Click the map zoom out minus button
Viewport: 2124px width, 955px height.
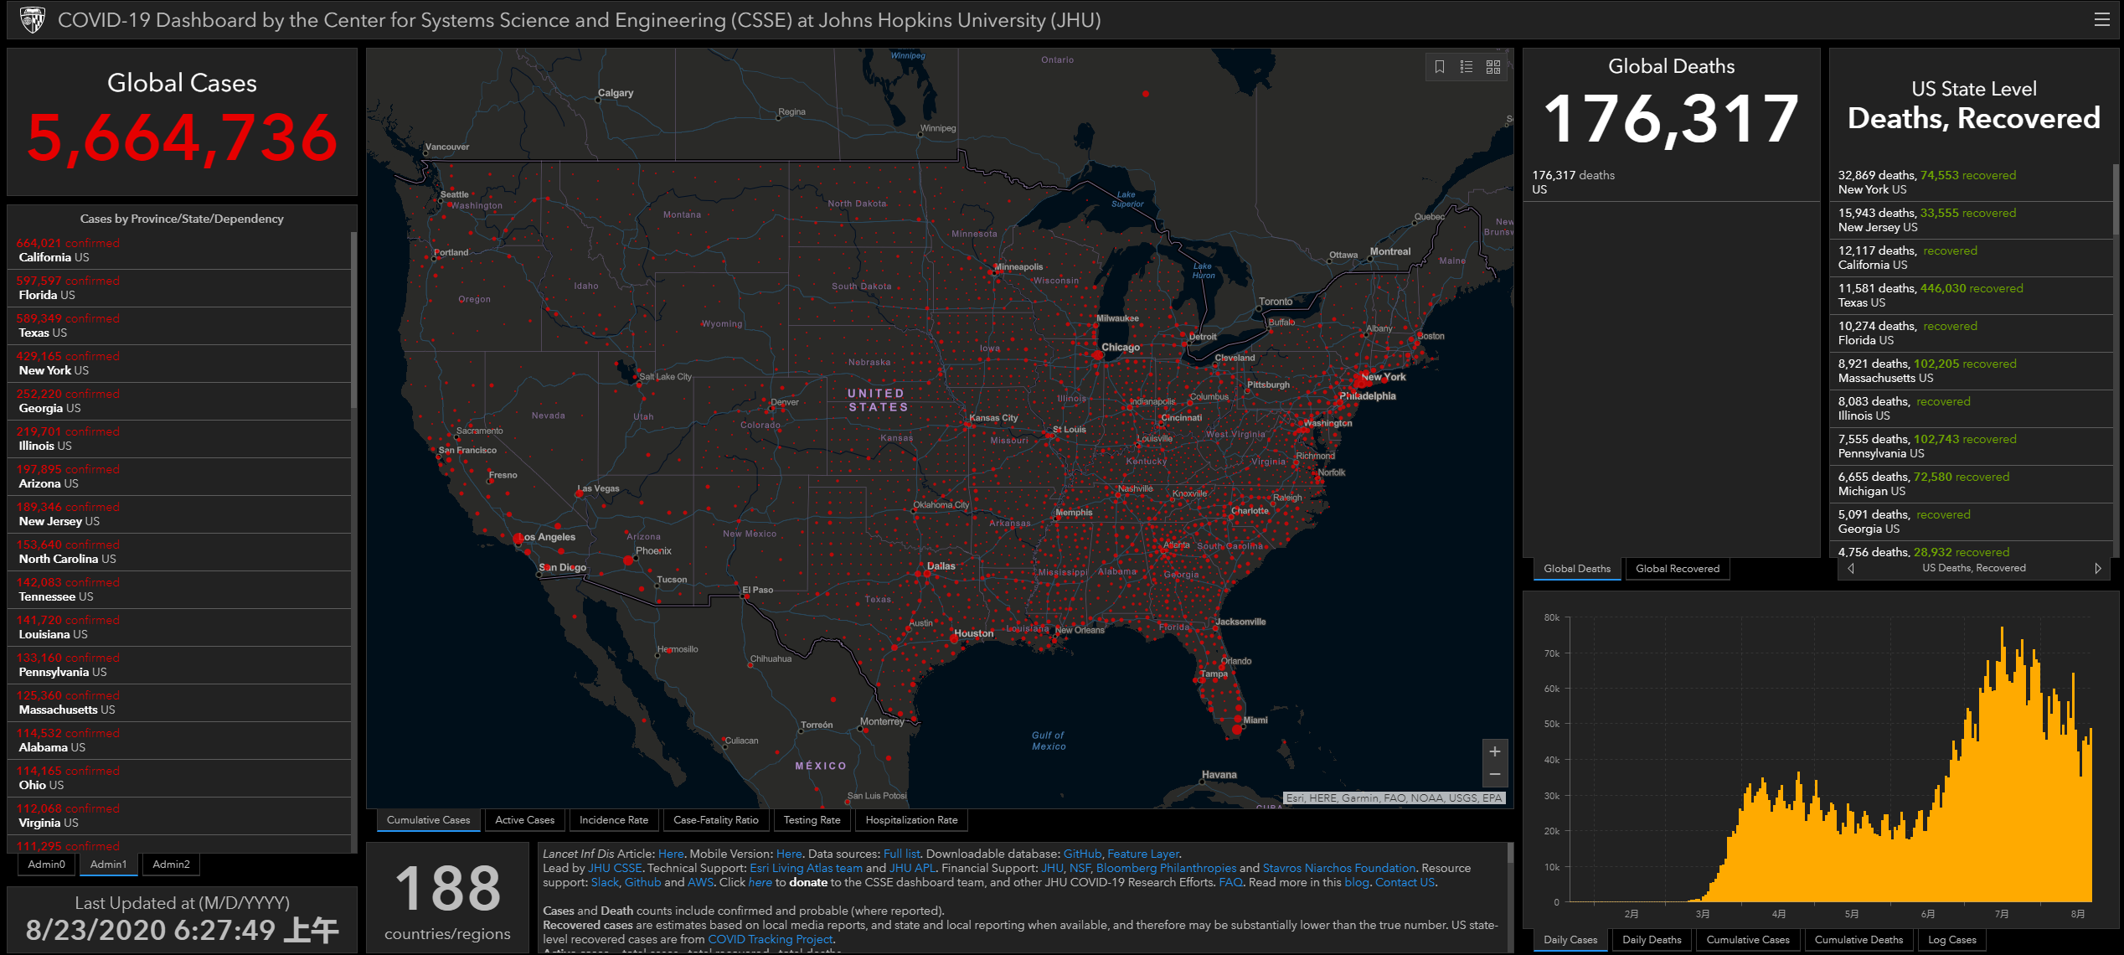click(1494, 774)
